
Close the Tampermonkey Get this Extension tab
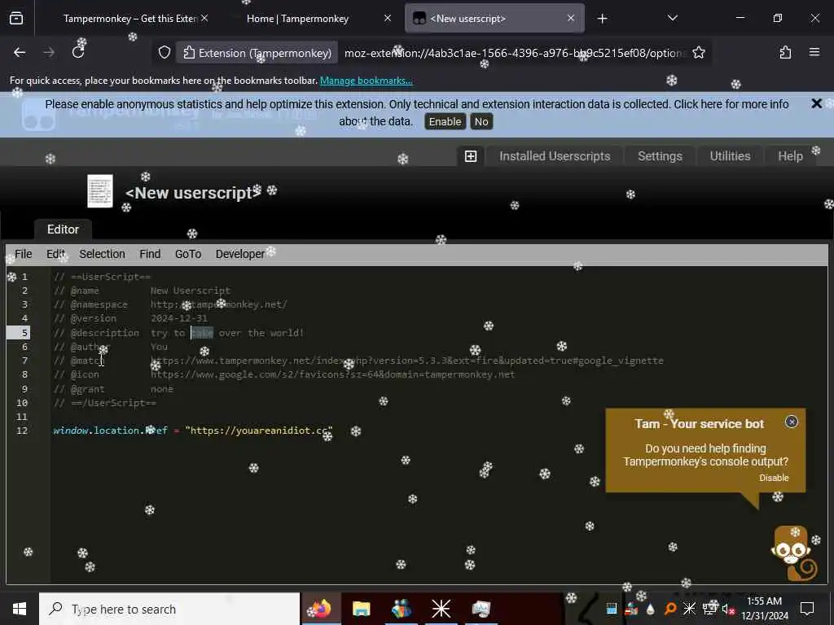point(204,18)
